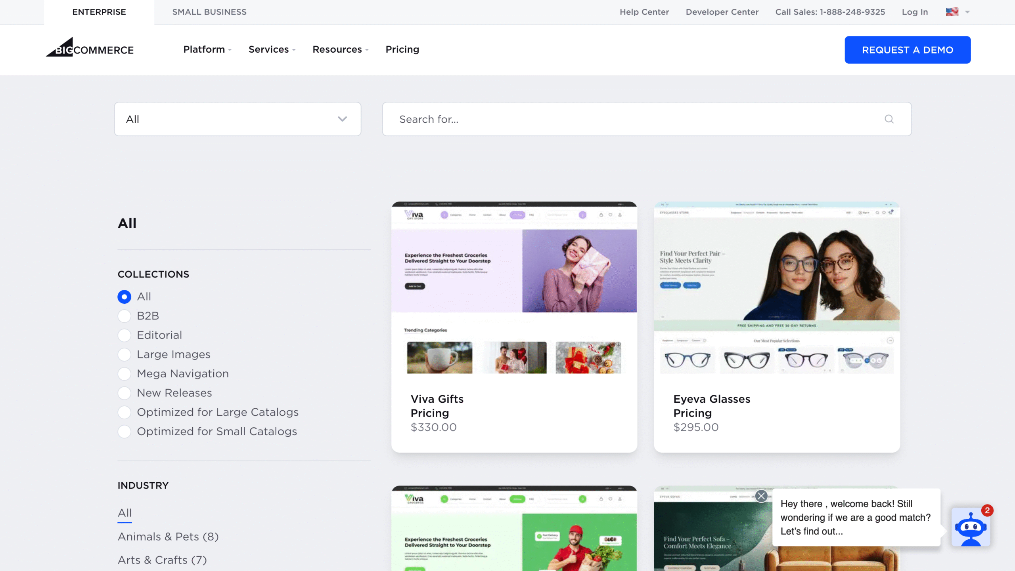
Task: Click the Call Sales phone number
Action: (830, 12)
